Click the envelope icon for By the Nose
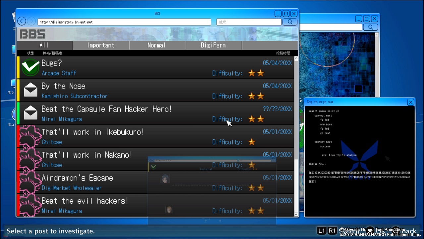The width and height of the screenshot is (424, 239). (30, 90)
